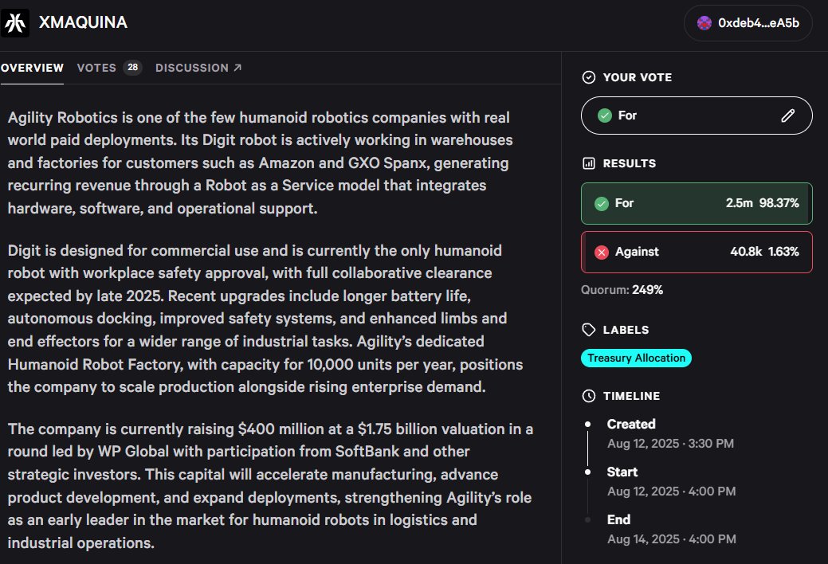828x564 pixels.
Task: Select the For result row
Action: [697, 203]
